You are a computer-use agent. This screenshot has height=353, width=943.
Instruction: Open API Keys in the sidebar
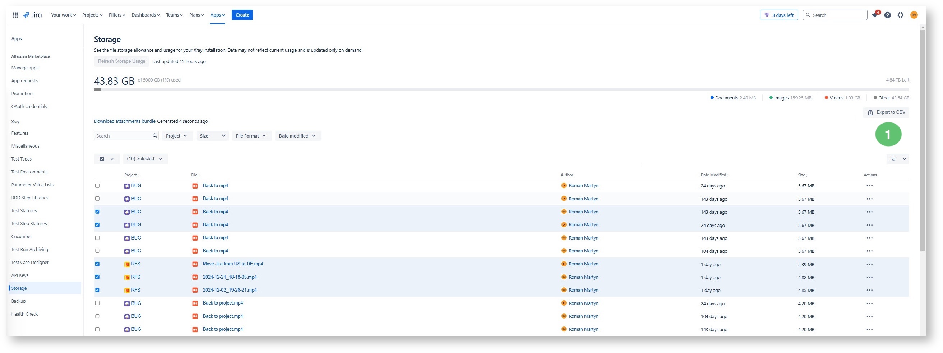20,275
